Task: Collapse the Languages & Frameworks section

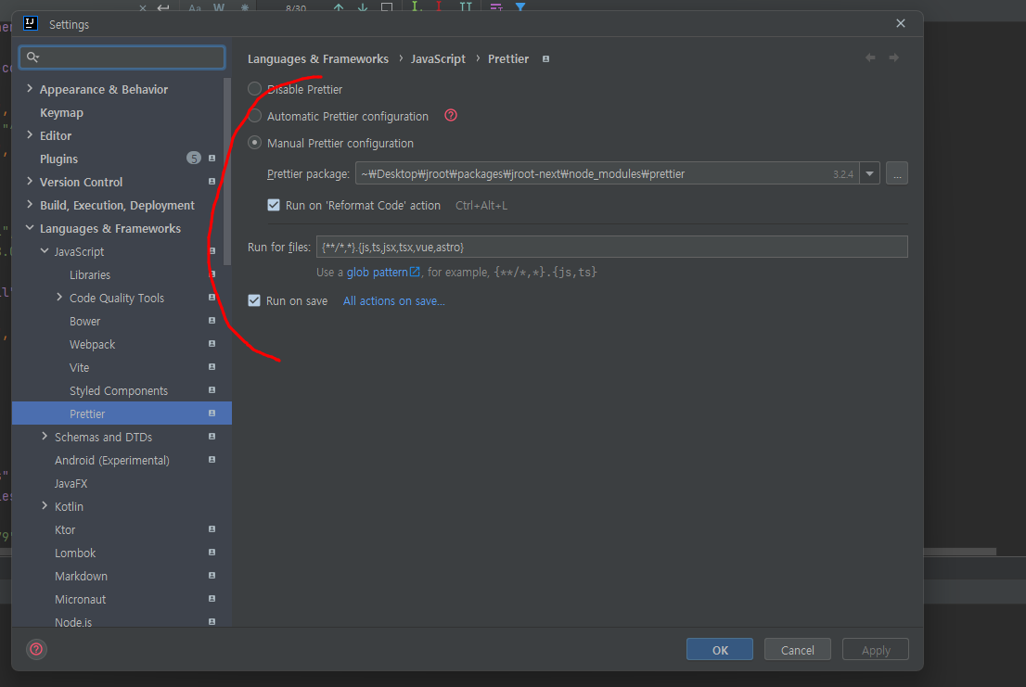Action: (30, 228)
